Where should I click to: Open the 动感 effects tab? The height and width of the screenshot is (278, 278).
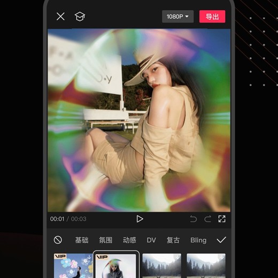129,240
